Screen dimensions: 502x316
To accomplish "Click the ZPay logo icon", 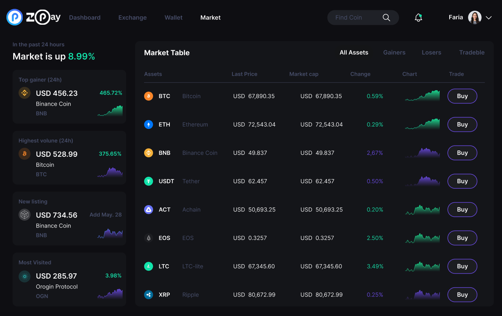I will [15, 17].
